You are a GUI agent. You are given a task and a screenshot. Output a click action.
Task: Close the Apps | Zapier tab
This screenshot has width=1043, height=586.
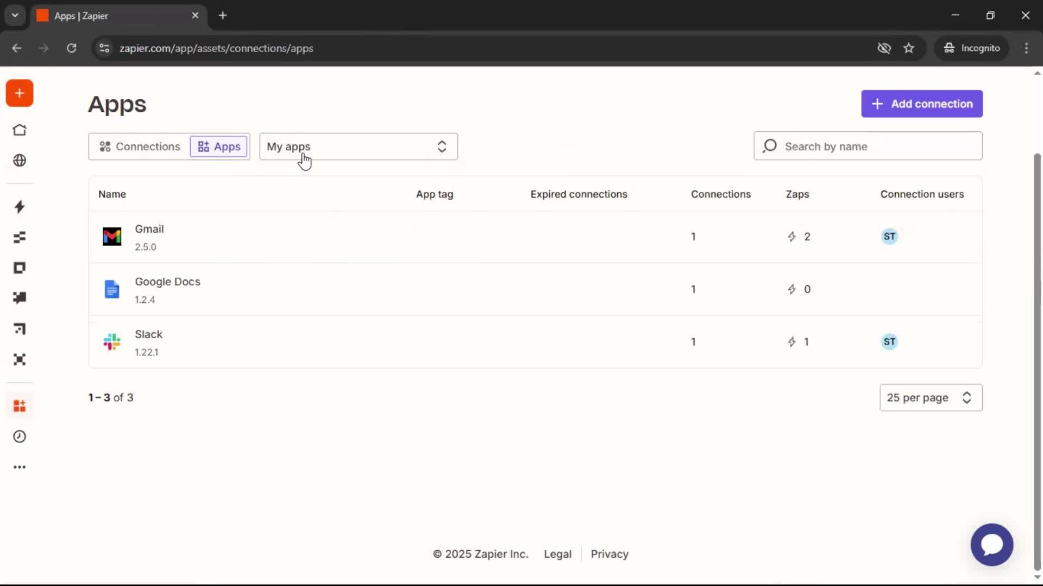click(195, 16)
